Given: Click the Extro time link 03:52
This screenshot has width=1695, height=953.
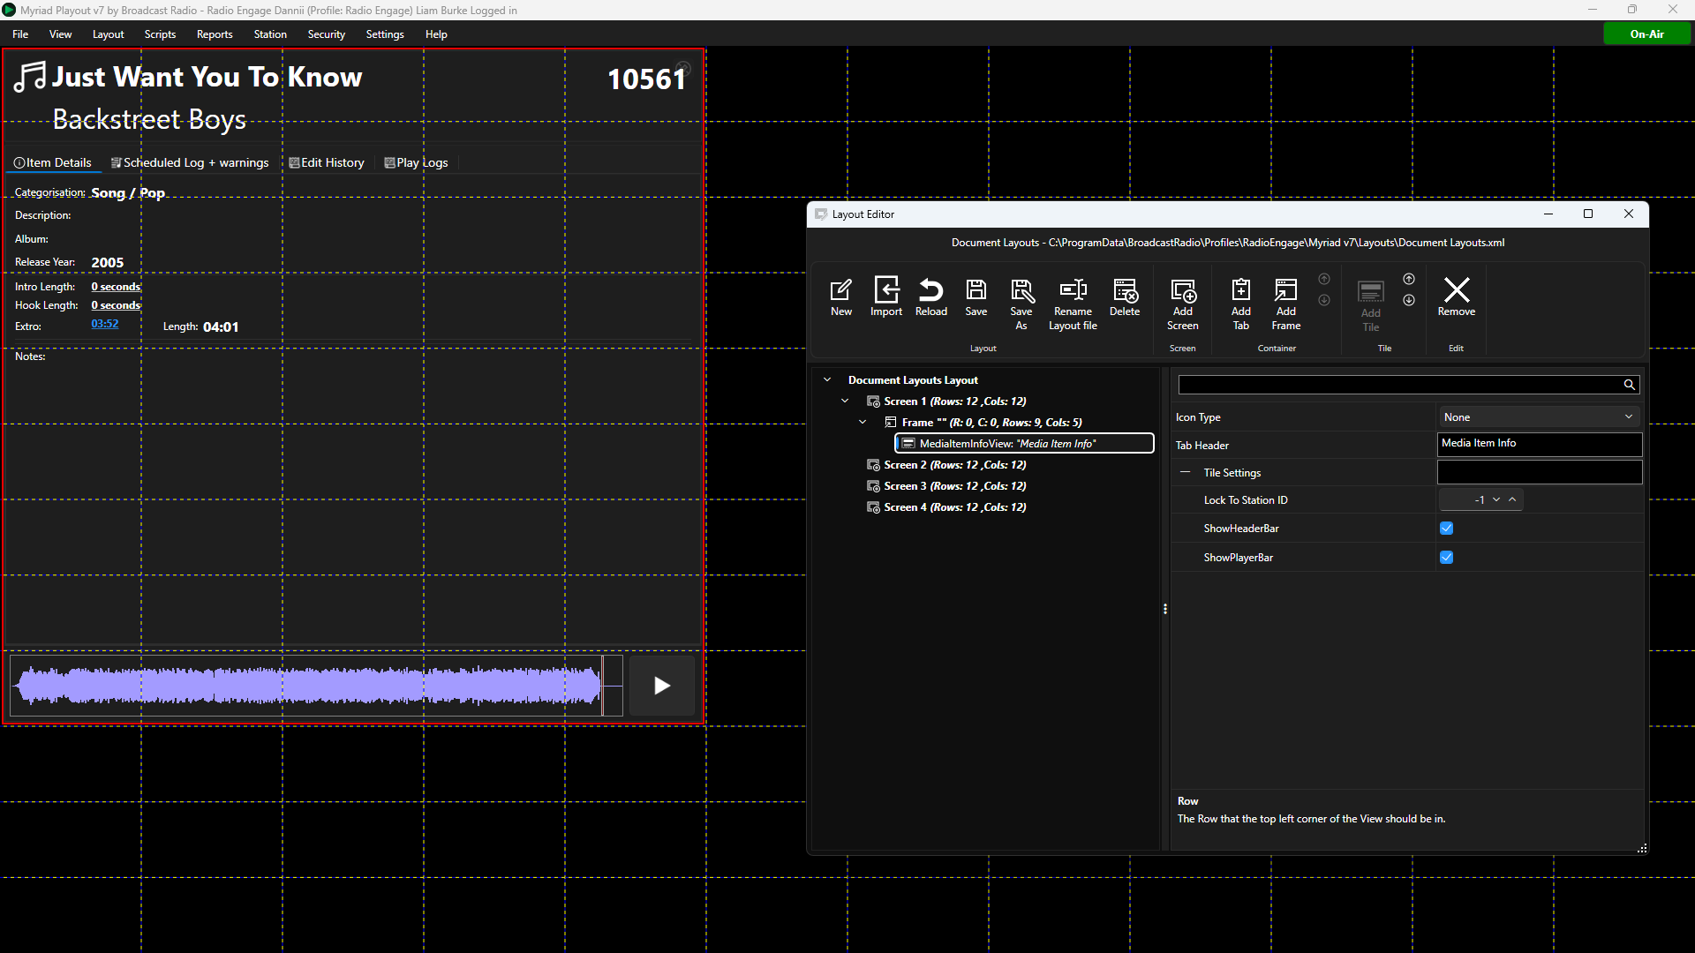Looking at the screenshot, I should click(104, 324).
